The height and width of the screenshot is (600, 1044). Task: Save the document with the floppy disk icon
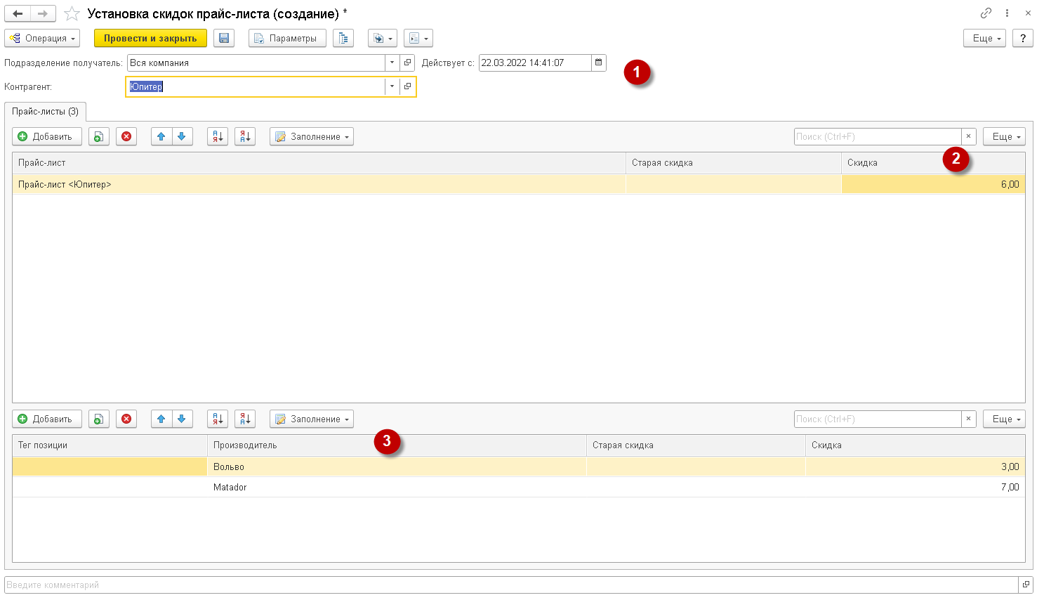coord(224,38)
